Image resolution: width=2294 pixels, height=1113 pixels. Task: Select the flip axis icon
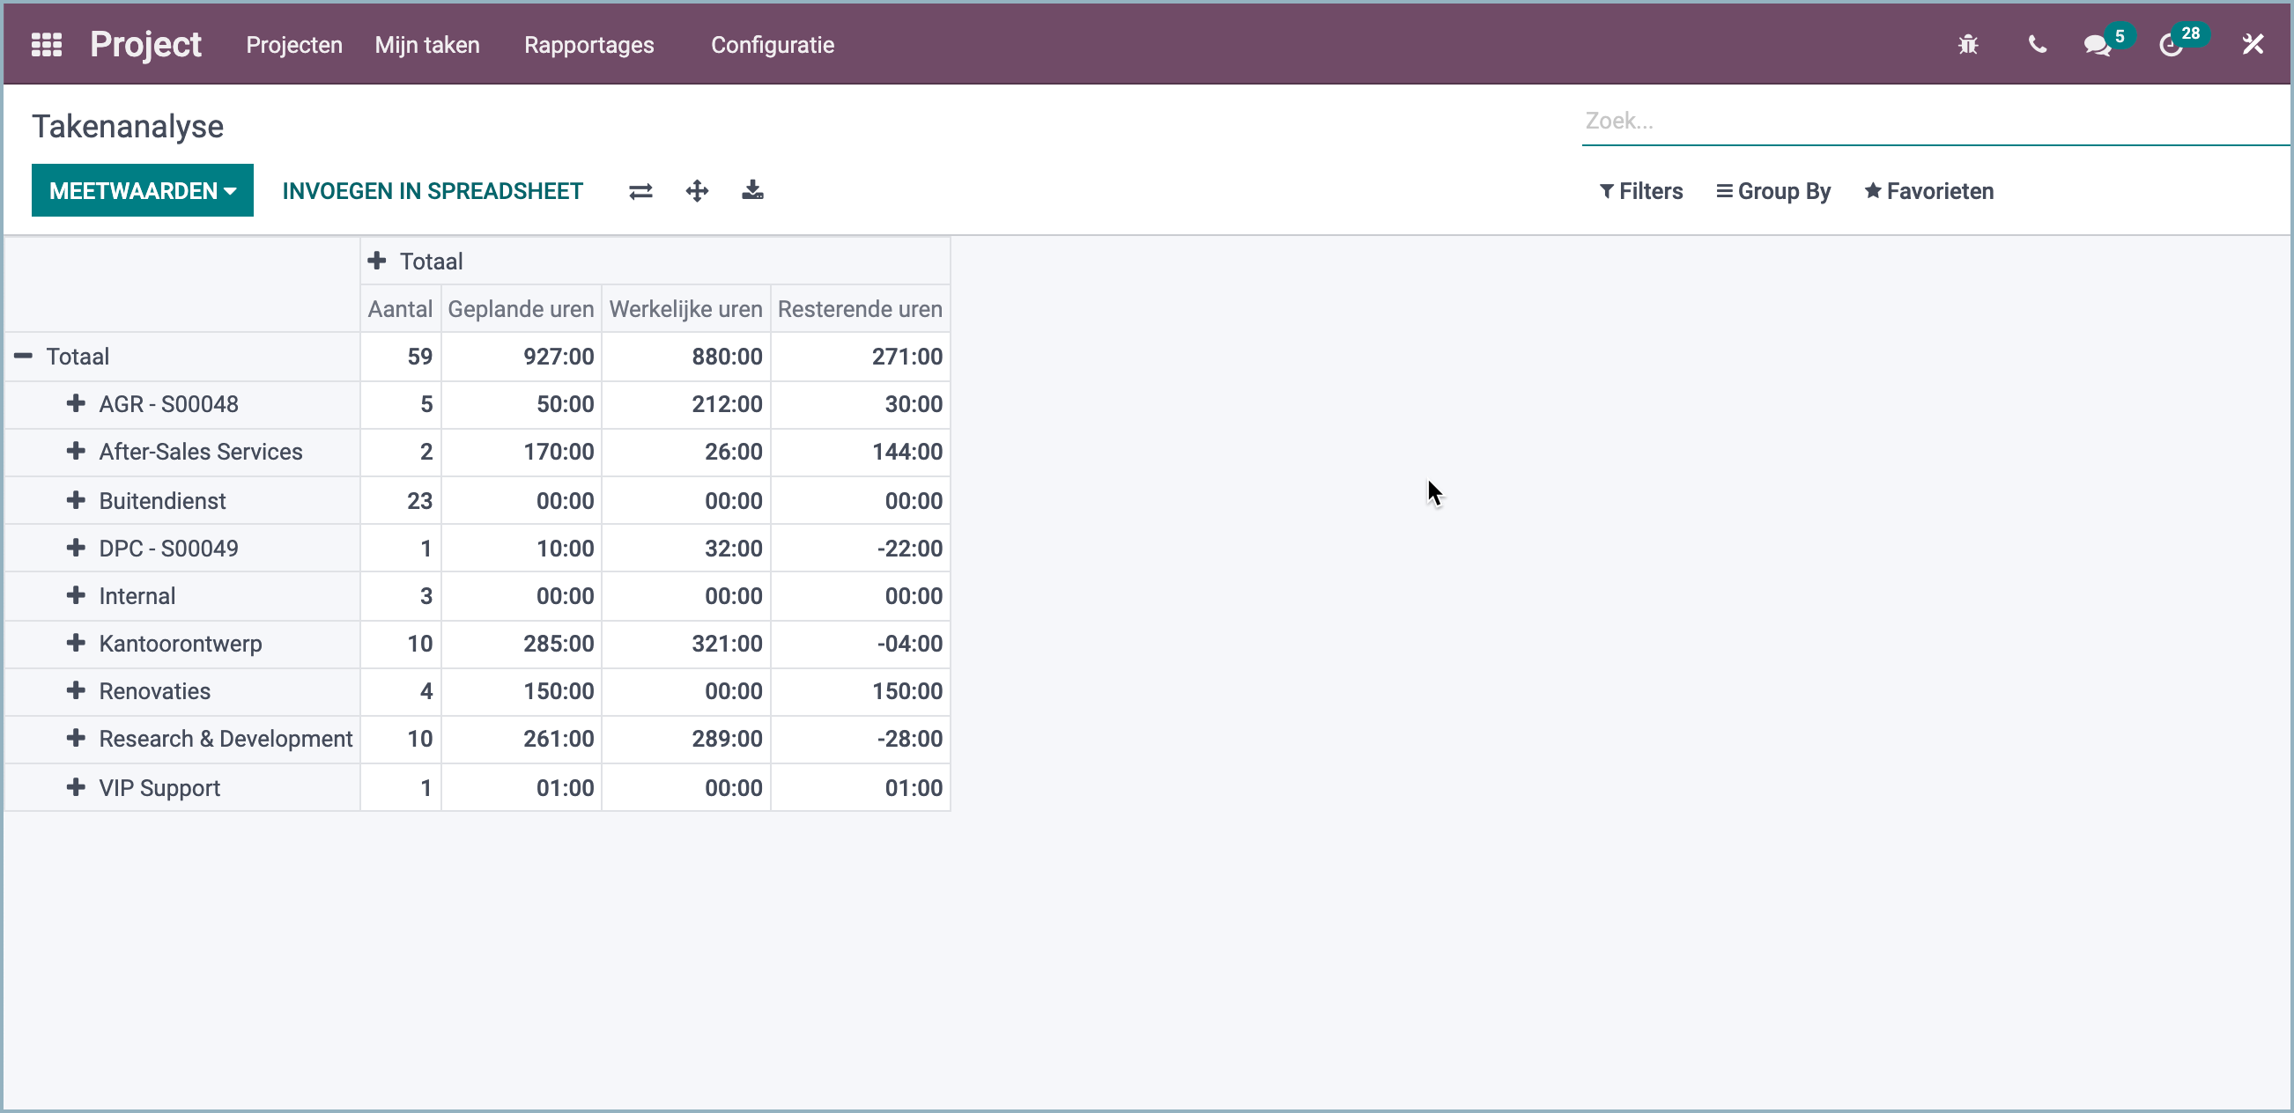pyautogui.click(x=640, y=189)
